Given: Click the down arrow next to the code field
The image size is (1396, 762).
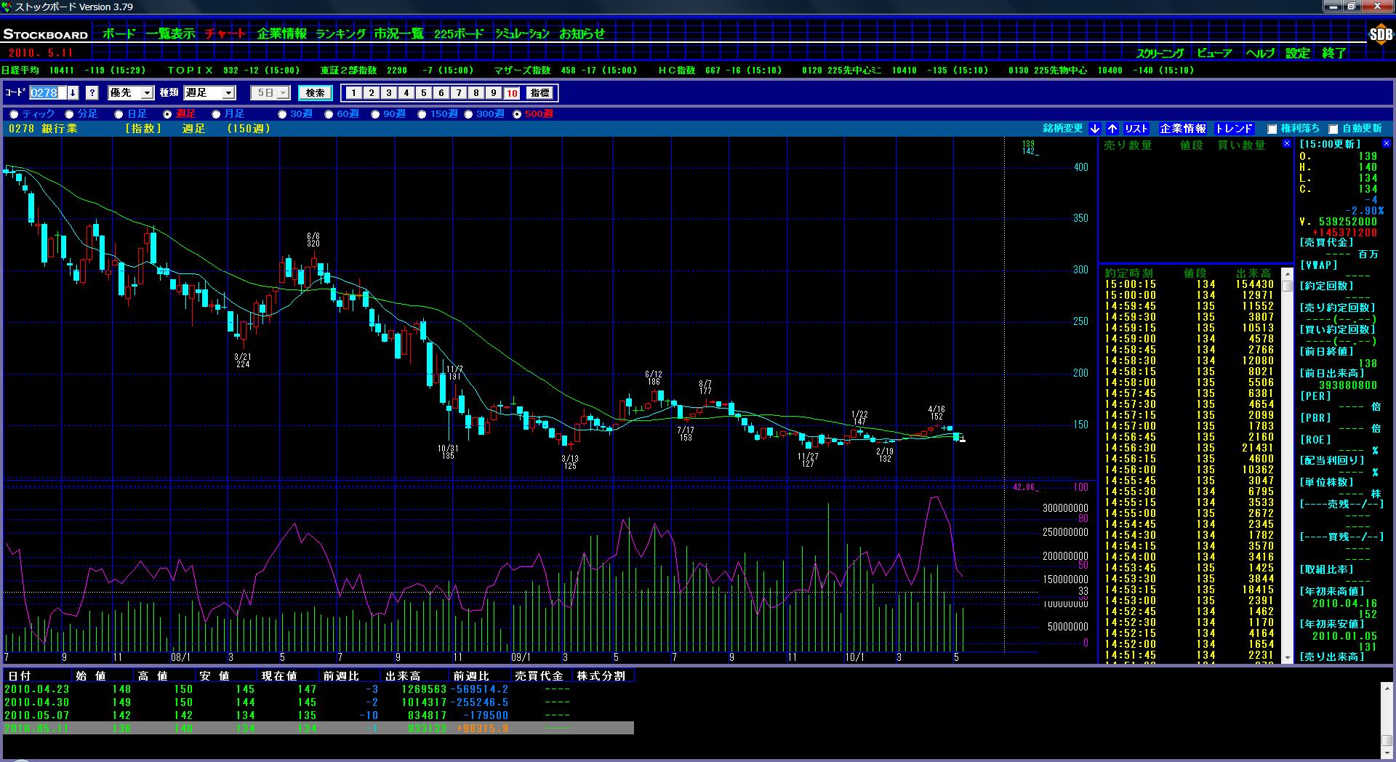Looking at the screenshot, I should click(x=73, y=93).
